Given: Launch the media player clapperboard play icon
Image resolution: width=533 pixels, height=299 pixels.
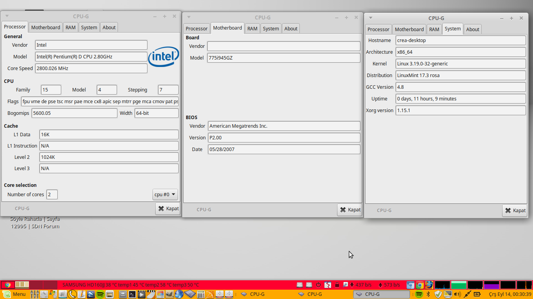Looking at the screenshot, I should point(142,294).
